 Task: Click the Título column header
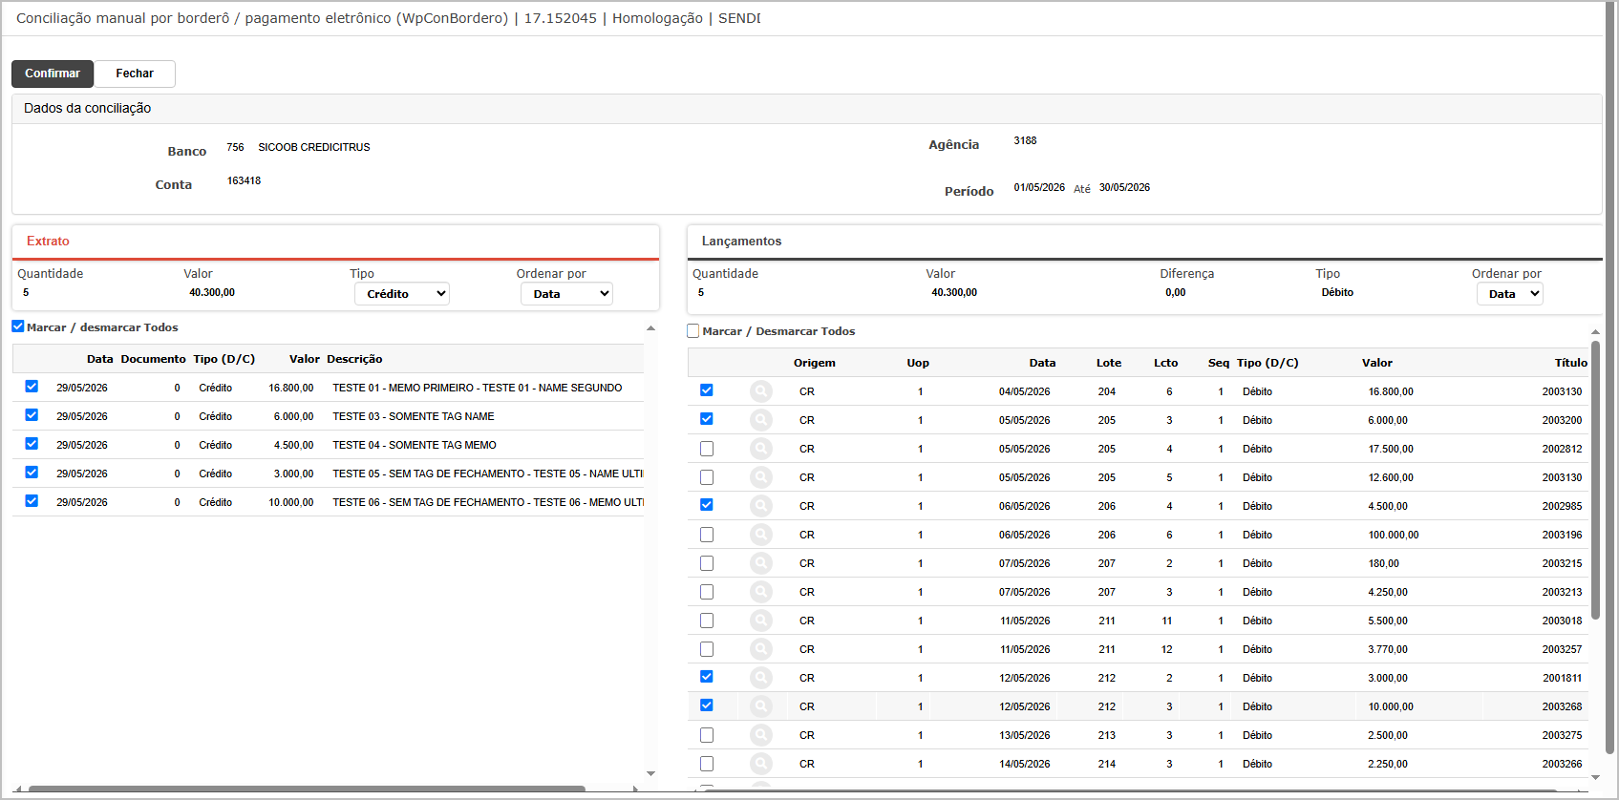point(1571,363)
